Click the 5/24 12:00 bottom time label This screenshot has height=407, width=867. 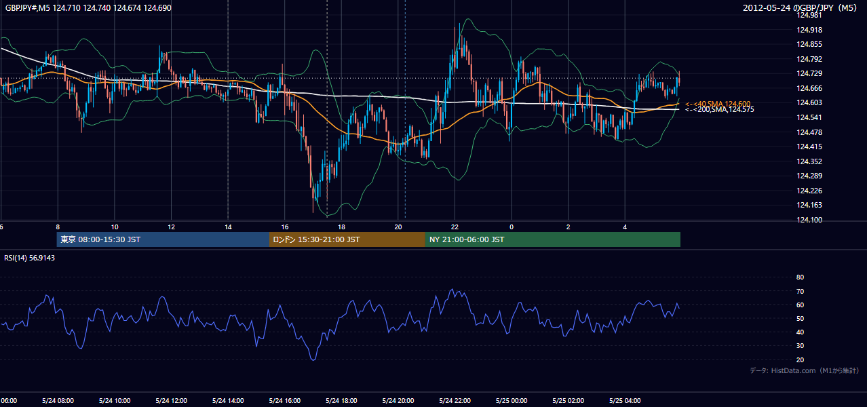pos(171,401)
